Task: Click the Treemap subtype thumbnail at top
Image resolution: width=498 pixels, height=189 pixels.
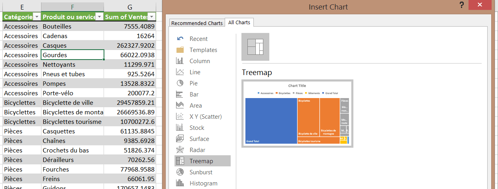Action: pyautogui.click(x=255, y=47)
